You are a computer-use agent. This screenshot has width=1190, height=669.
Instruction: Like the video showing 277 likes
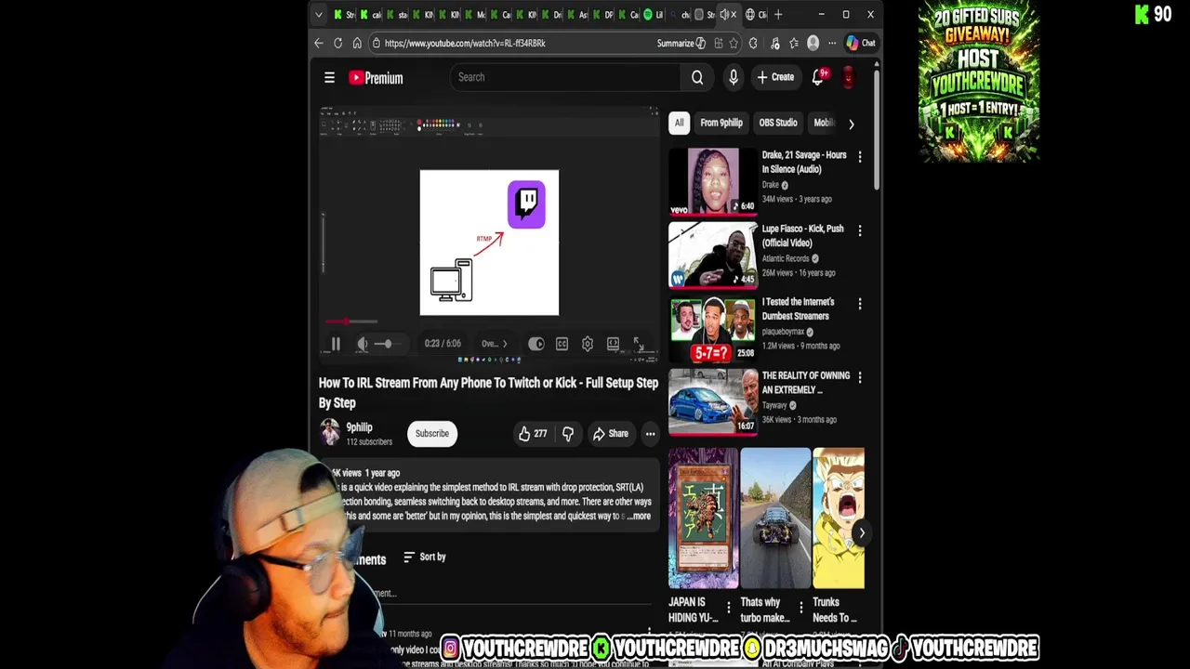533,434
